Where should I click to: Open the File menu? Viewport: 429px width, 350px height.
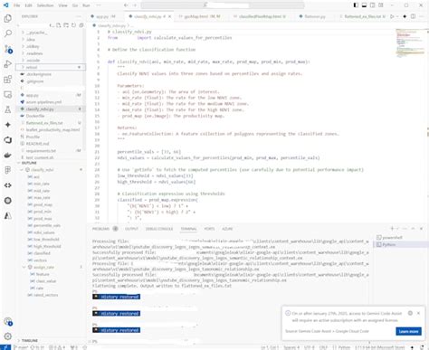pyautogui.click(x=17, y=5)
